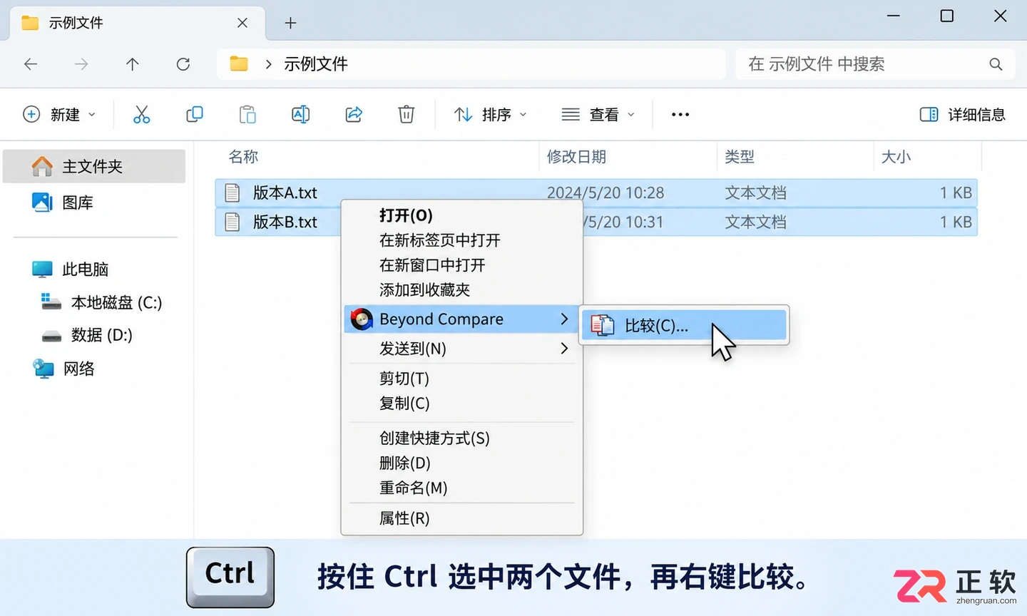Add a new tab with plus button
The width and height of the screenshot is (1027, 616).
(x=290, y=23)
